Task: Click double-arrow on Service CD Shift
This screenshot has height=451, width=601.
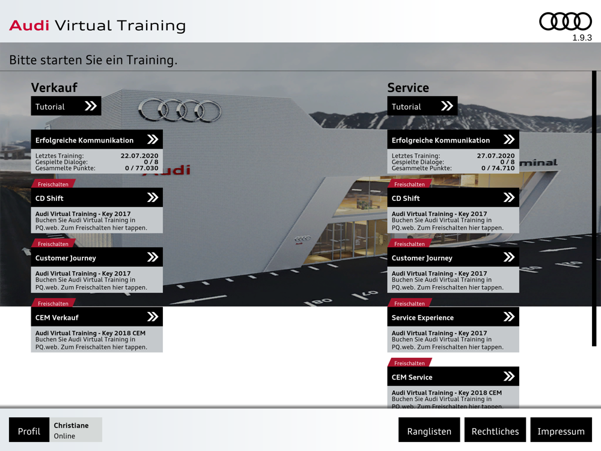Action: [509, 197]
